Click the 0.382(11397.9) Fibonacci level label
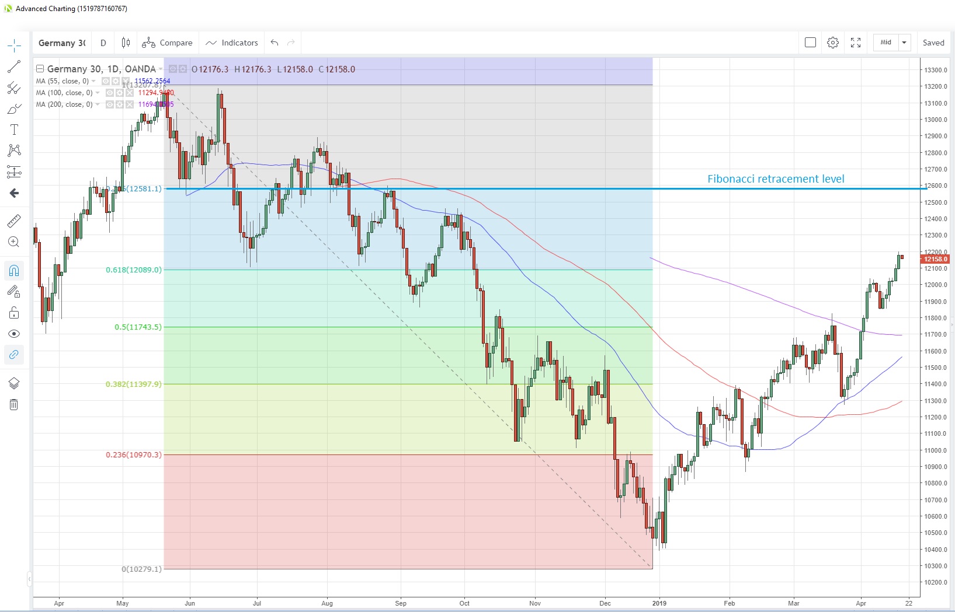955x612 pixels. pos(134,384)
